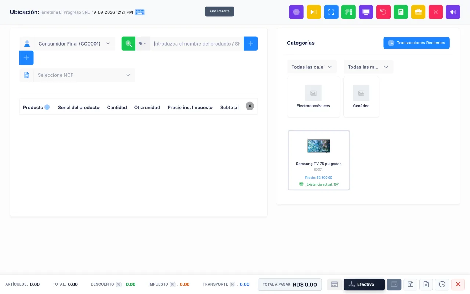
Task: Click the Ana Peralta user badge
Action: pyautogui.click(x=220, y=11)
